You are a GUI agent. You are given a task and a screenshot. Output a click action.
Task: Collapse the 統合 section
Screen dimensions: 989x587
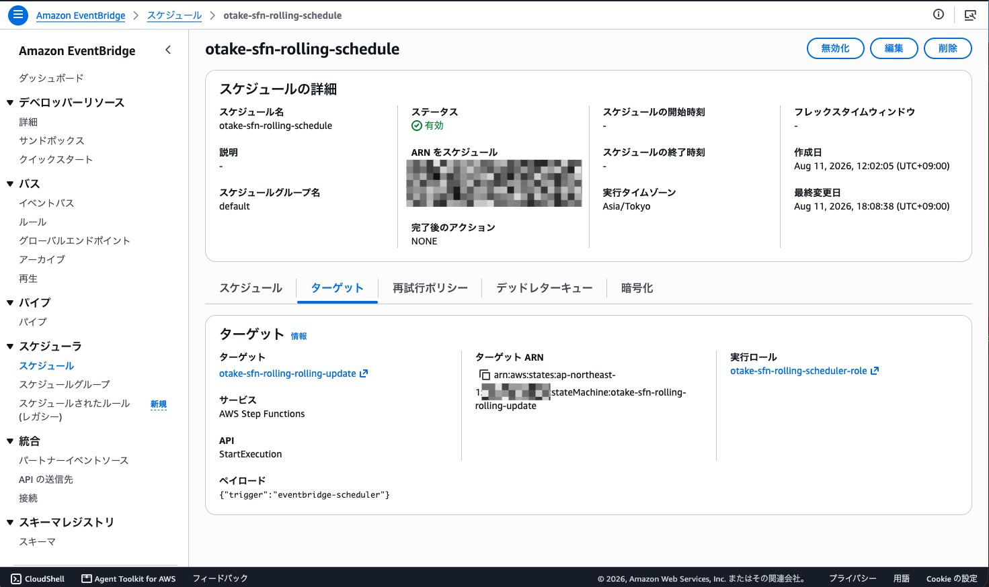tap(10, 441)
